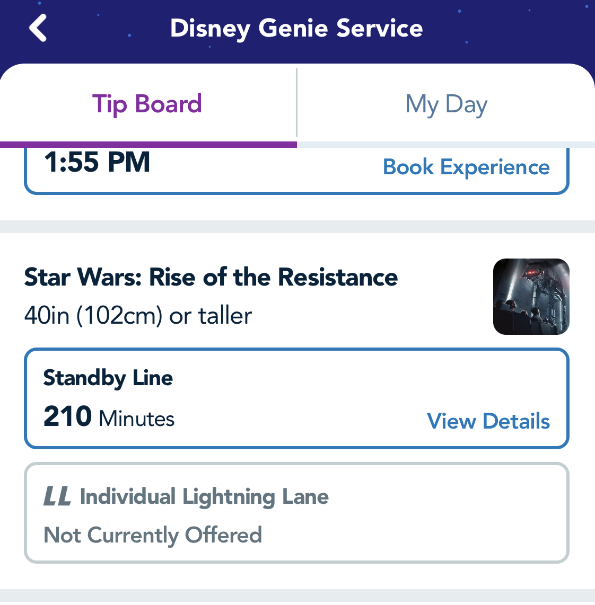Select the Star Wars: Rise of the Resistance title
Image resolution: width=595 pixels, height=605 pixels.
(x=211, y=277)
